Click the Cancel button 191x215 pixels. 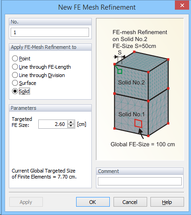[130, 202]
